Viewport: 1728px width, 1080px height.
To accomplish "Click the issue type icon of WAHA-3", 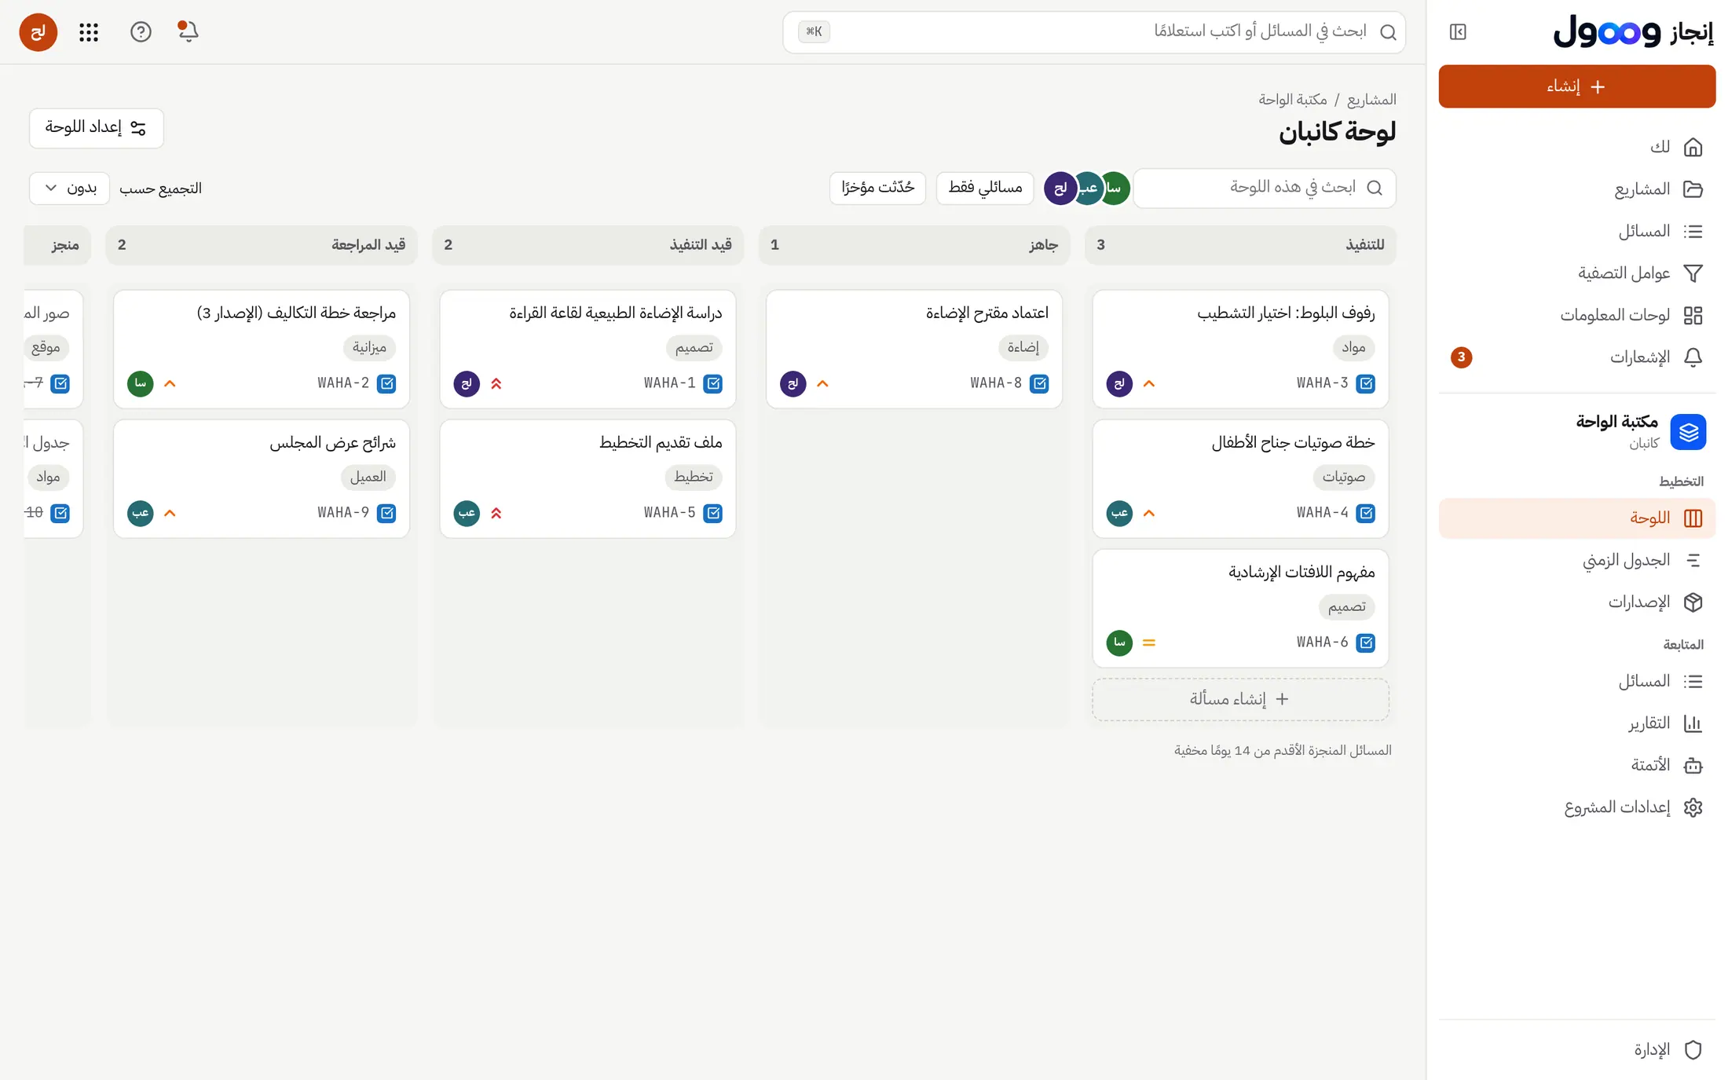I will click(x=1366, y=383).
